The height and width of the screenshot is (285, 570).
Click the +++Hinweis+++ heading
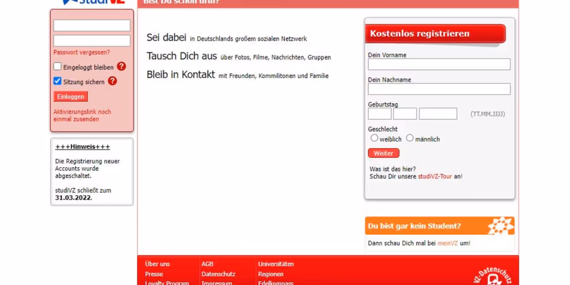point(82,147)
